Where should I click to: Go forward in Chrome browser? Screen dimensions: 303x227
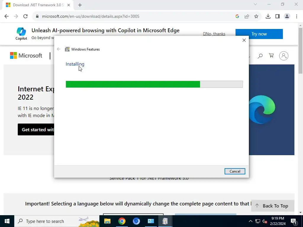pyautogui.click(x=16, y=16)
